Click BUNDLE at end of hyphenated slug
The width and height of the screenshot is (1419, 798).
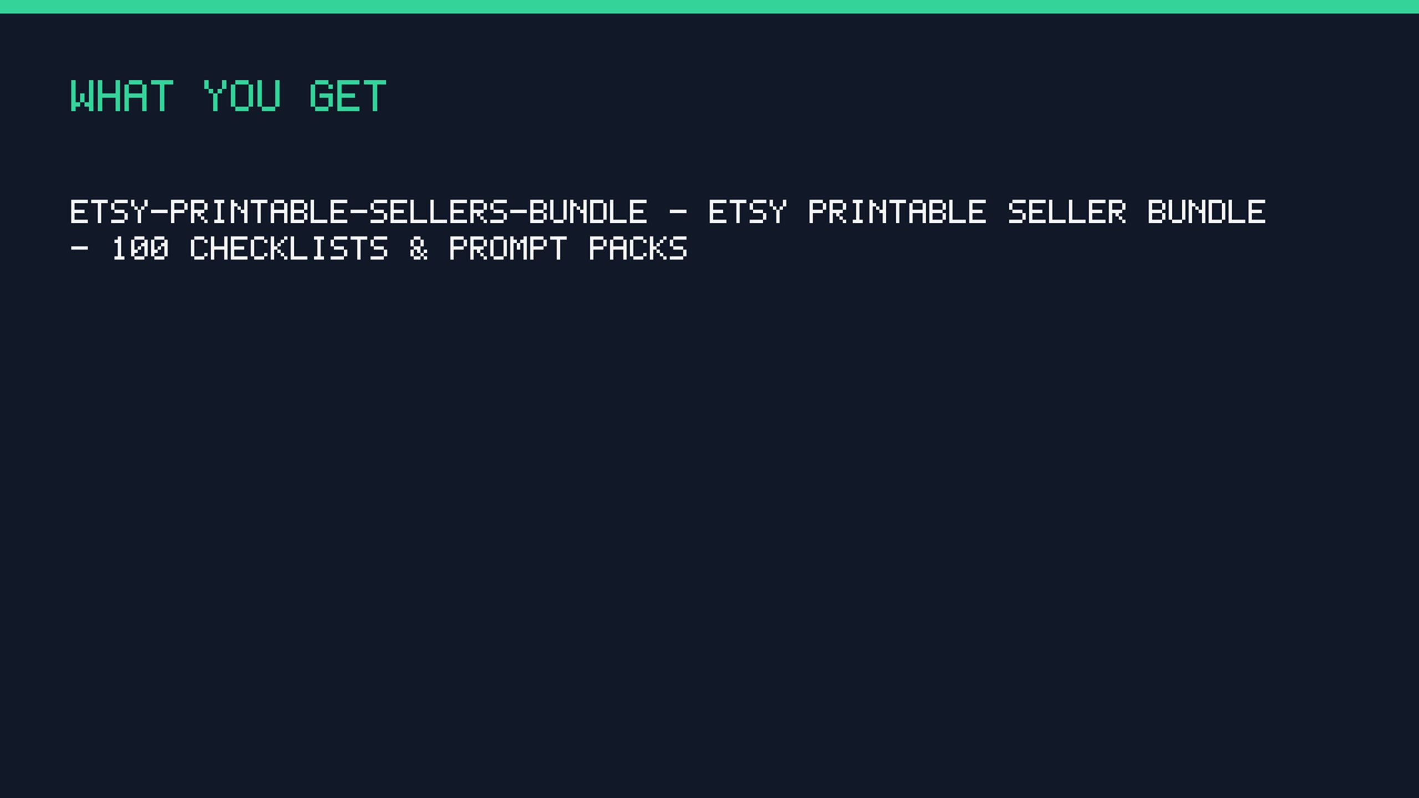click(588, 212)
